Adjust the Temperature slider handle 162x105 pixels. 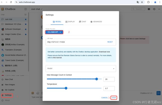coord(66,88)
